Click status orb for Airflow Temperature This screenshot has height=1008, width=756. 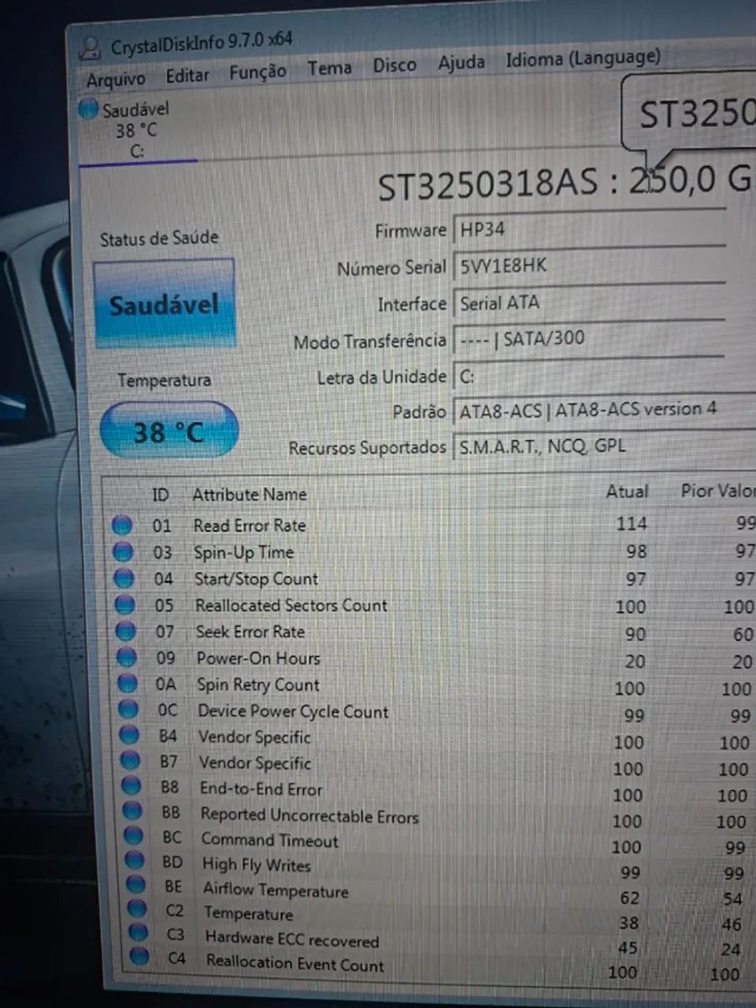click(x=136, y=884)
